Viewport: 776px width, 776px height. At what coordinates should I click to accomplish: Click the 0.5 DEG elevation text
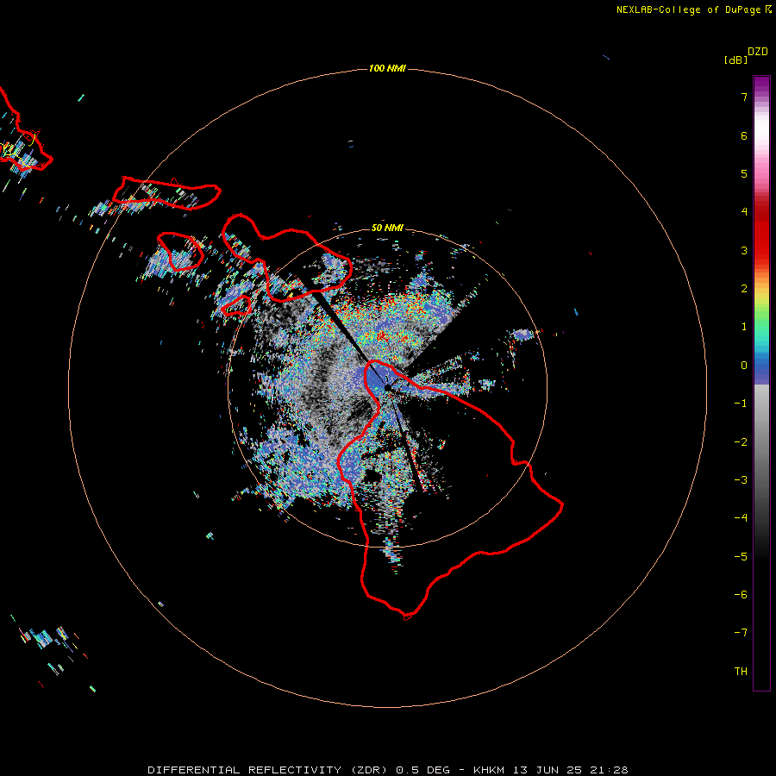[422, 770]
